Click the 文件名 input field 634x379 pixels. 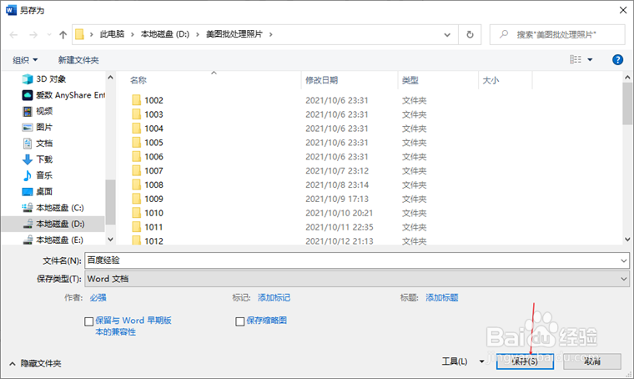point(352,260)
